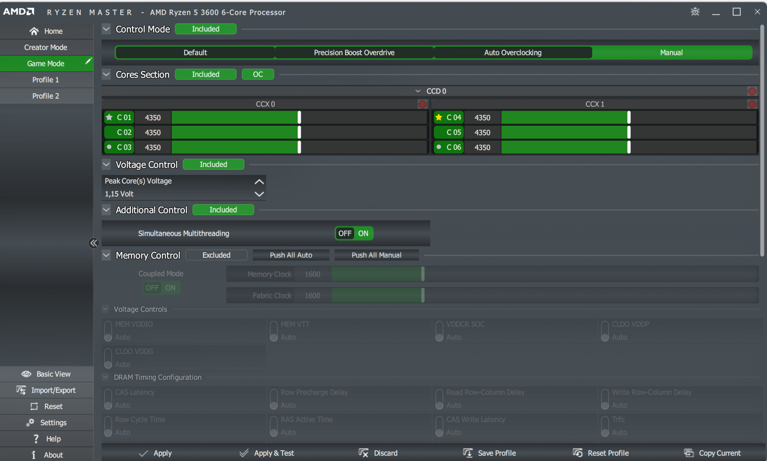Collapse the Memory Control section
Viewport: 767px width, 461px height.
tap(106, 255)
